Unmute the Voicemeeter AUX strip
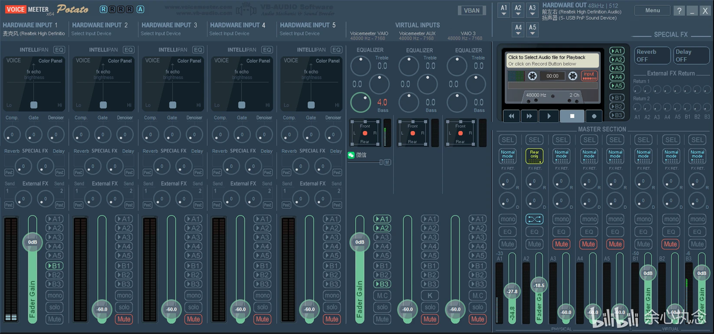Screen dimensions: 714x334 coord(429,319)
